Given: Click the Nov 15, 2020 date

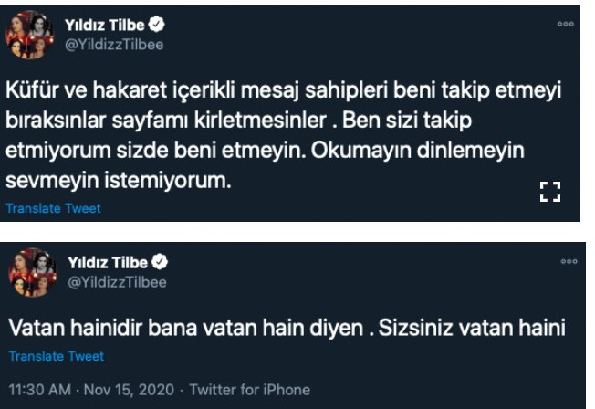Looking at the screenshot, I should 122,389.
